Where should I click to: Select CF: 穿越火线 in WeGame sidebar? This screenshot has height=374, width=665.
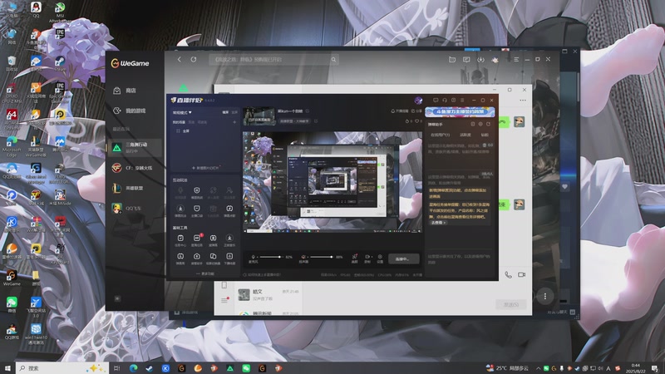(x=132, y=168)
